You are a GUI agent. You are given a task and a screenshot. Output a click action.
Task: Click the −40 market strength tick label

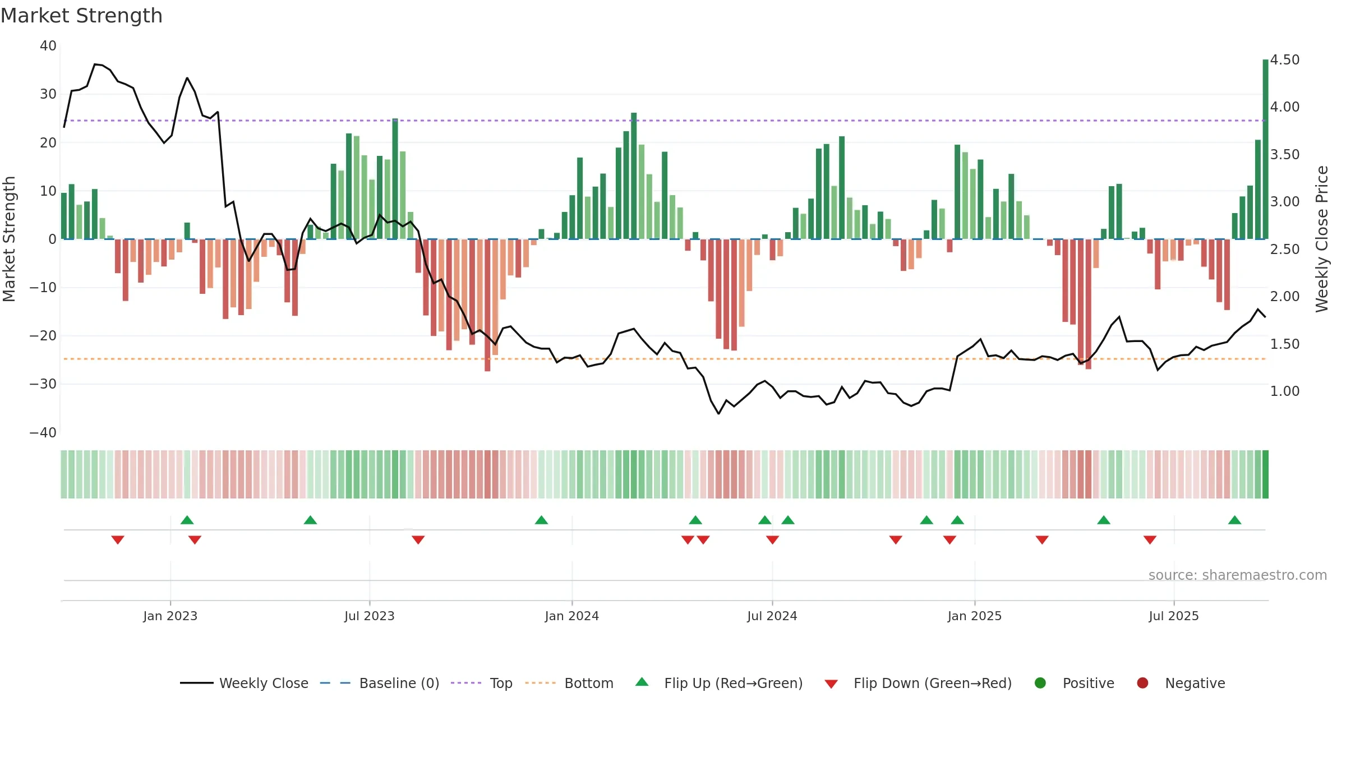(43, 432)
